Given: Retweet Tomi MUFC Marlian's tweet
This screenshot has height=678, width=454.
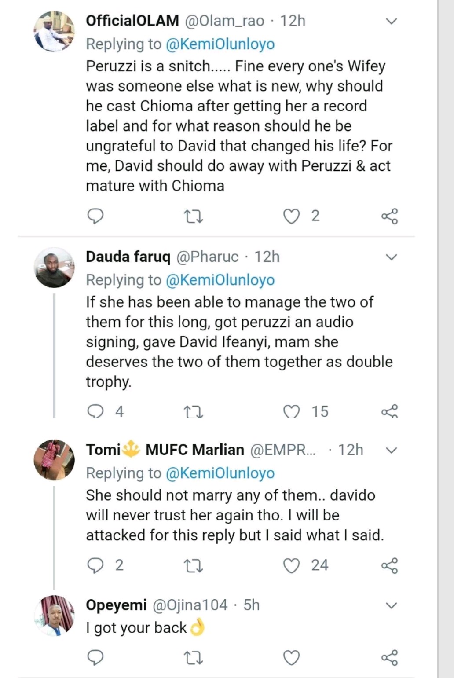Looking at the screenshot, I should (x=193, y=566).
